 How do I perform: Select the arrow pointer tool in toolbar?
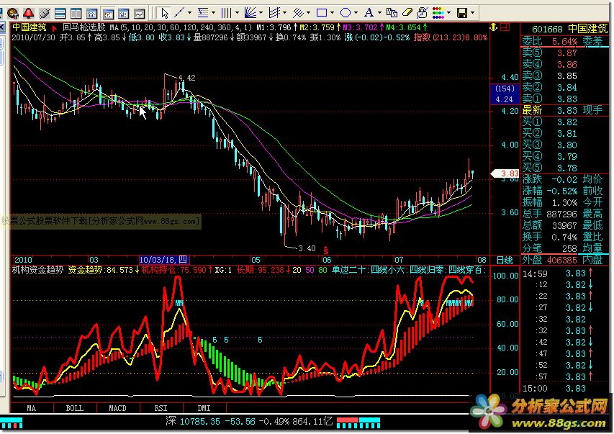(164, 12)
